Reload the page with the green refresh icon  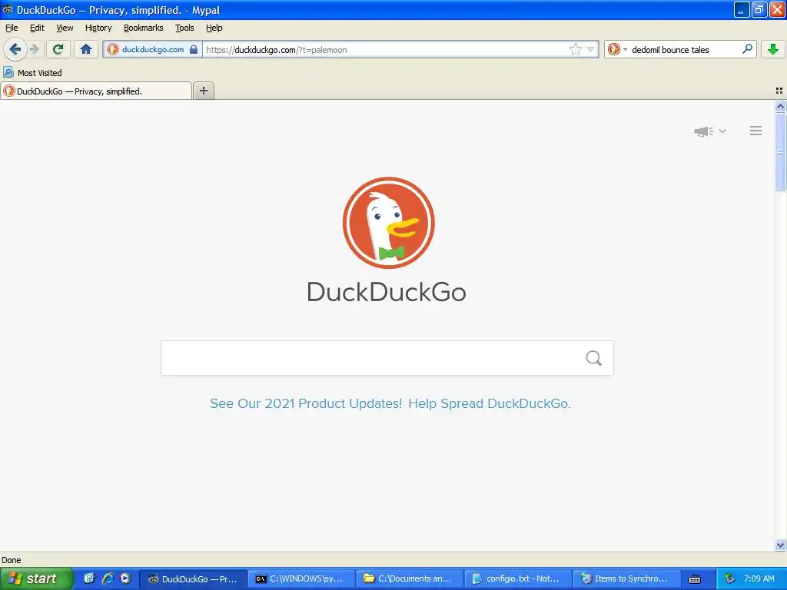(58, 49)
